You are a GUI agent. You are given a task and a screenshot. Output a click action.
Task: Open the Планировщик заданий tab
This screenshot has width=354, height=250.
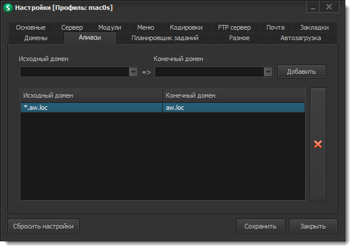(165, 38)
